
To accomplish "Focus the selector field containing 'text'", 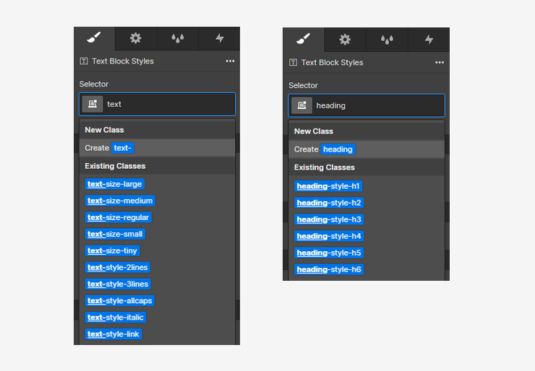I will pyautogui.click(x=158, y=104).
